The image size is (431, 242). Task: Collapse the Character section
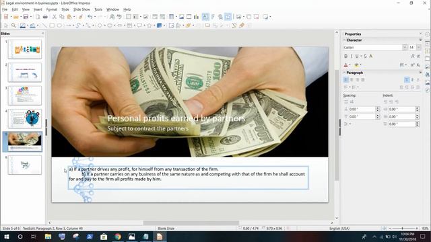click(x=344, y=40)
